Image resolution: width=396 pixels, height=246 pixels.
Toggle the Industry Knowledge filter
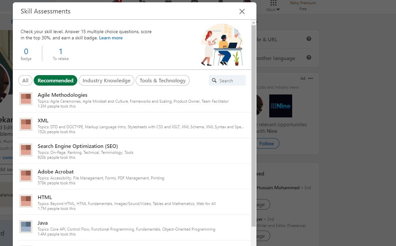[x=106, y=81]
